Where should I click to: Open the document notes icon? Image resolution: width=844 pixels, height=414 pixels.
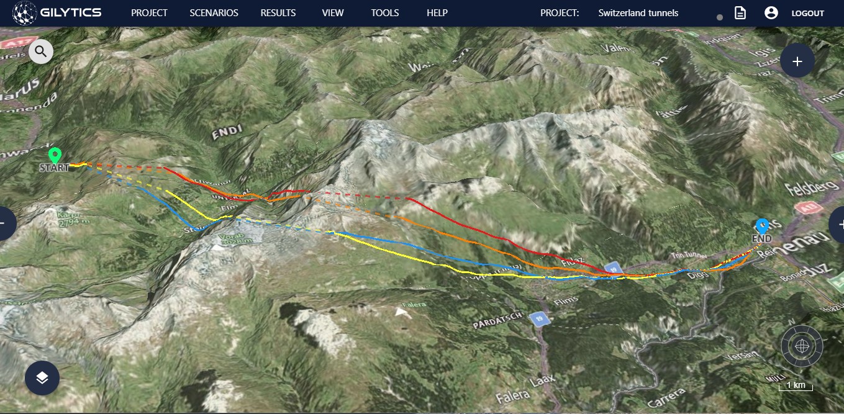(740, 12)
